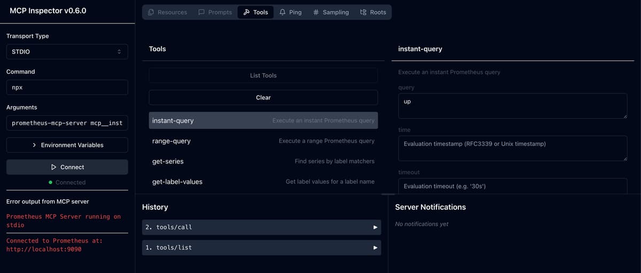The image size is (641, 273).
Task: Expand the 1. tools/list history entry
Action: click(x=262, y=247)
